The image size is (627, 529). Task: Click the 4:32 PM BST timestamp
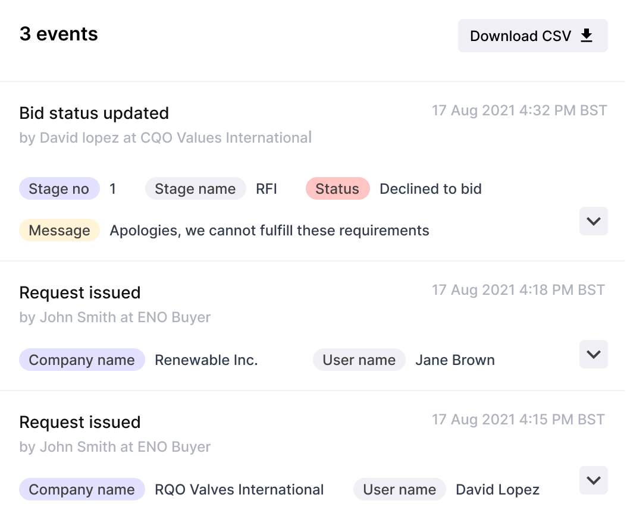point(519,111)
